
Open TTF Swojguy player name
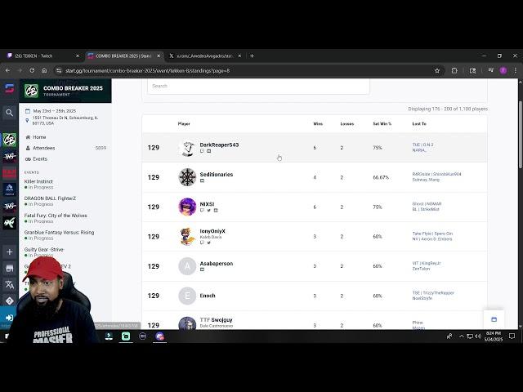216,319
